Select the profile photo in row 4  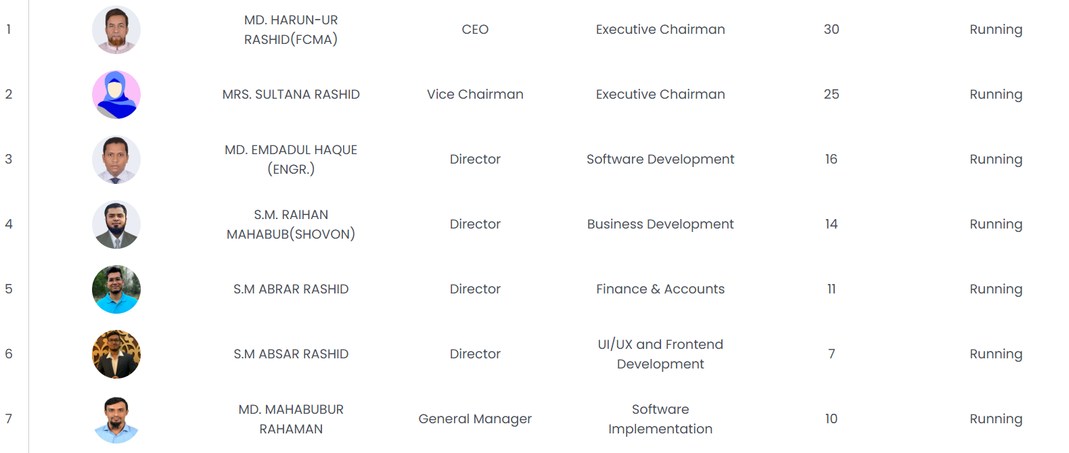click(116, 224)
